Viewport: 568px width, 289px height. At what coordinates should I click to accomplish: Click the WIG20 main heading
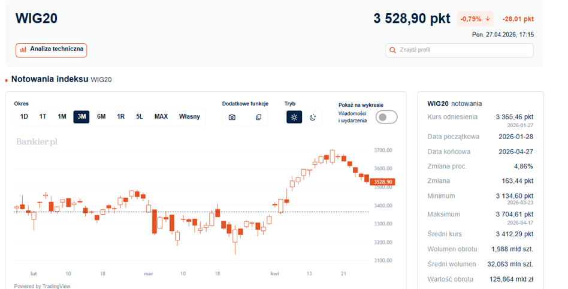[36, 19]
